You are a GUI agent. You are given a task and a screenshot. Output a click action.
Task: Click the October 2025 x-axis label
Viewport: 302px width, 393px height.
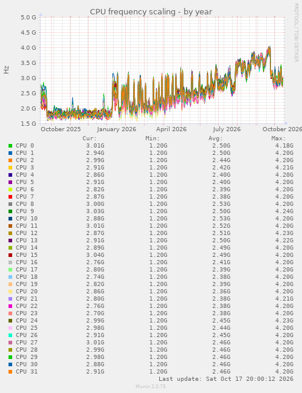tap(61, 129)
